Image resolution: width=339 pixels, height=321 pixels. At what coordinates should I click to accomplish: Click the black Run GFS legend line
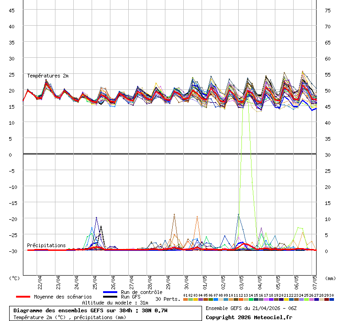[110, 297]
